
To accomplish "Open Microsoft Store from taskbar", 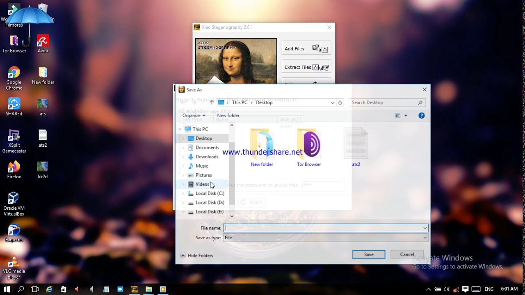I will point(63,289).
